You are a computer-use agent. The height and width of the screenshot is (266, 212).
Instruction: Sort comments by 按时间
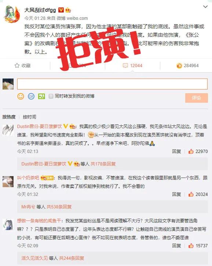(29, 117)
